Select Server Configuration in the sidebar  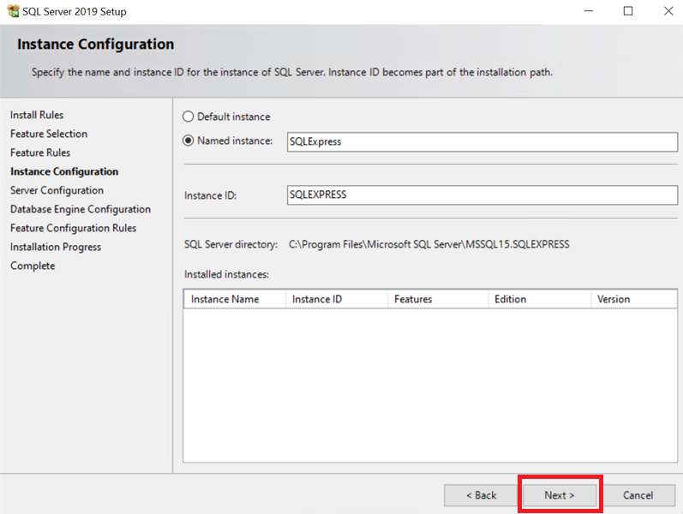(x=57, y=190)
